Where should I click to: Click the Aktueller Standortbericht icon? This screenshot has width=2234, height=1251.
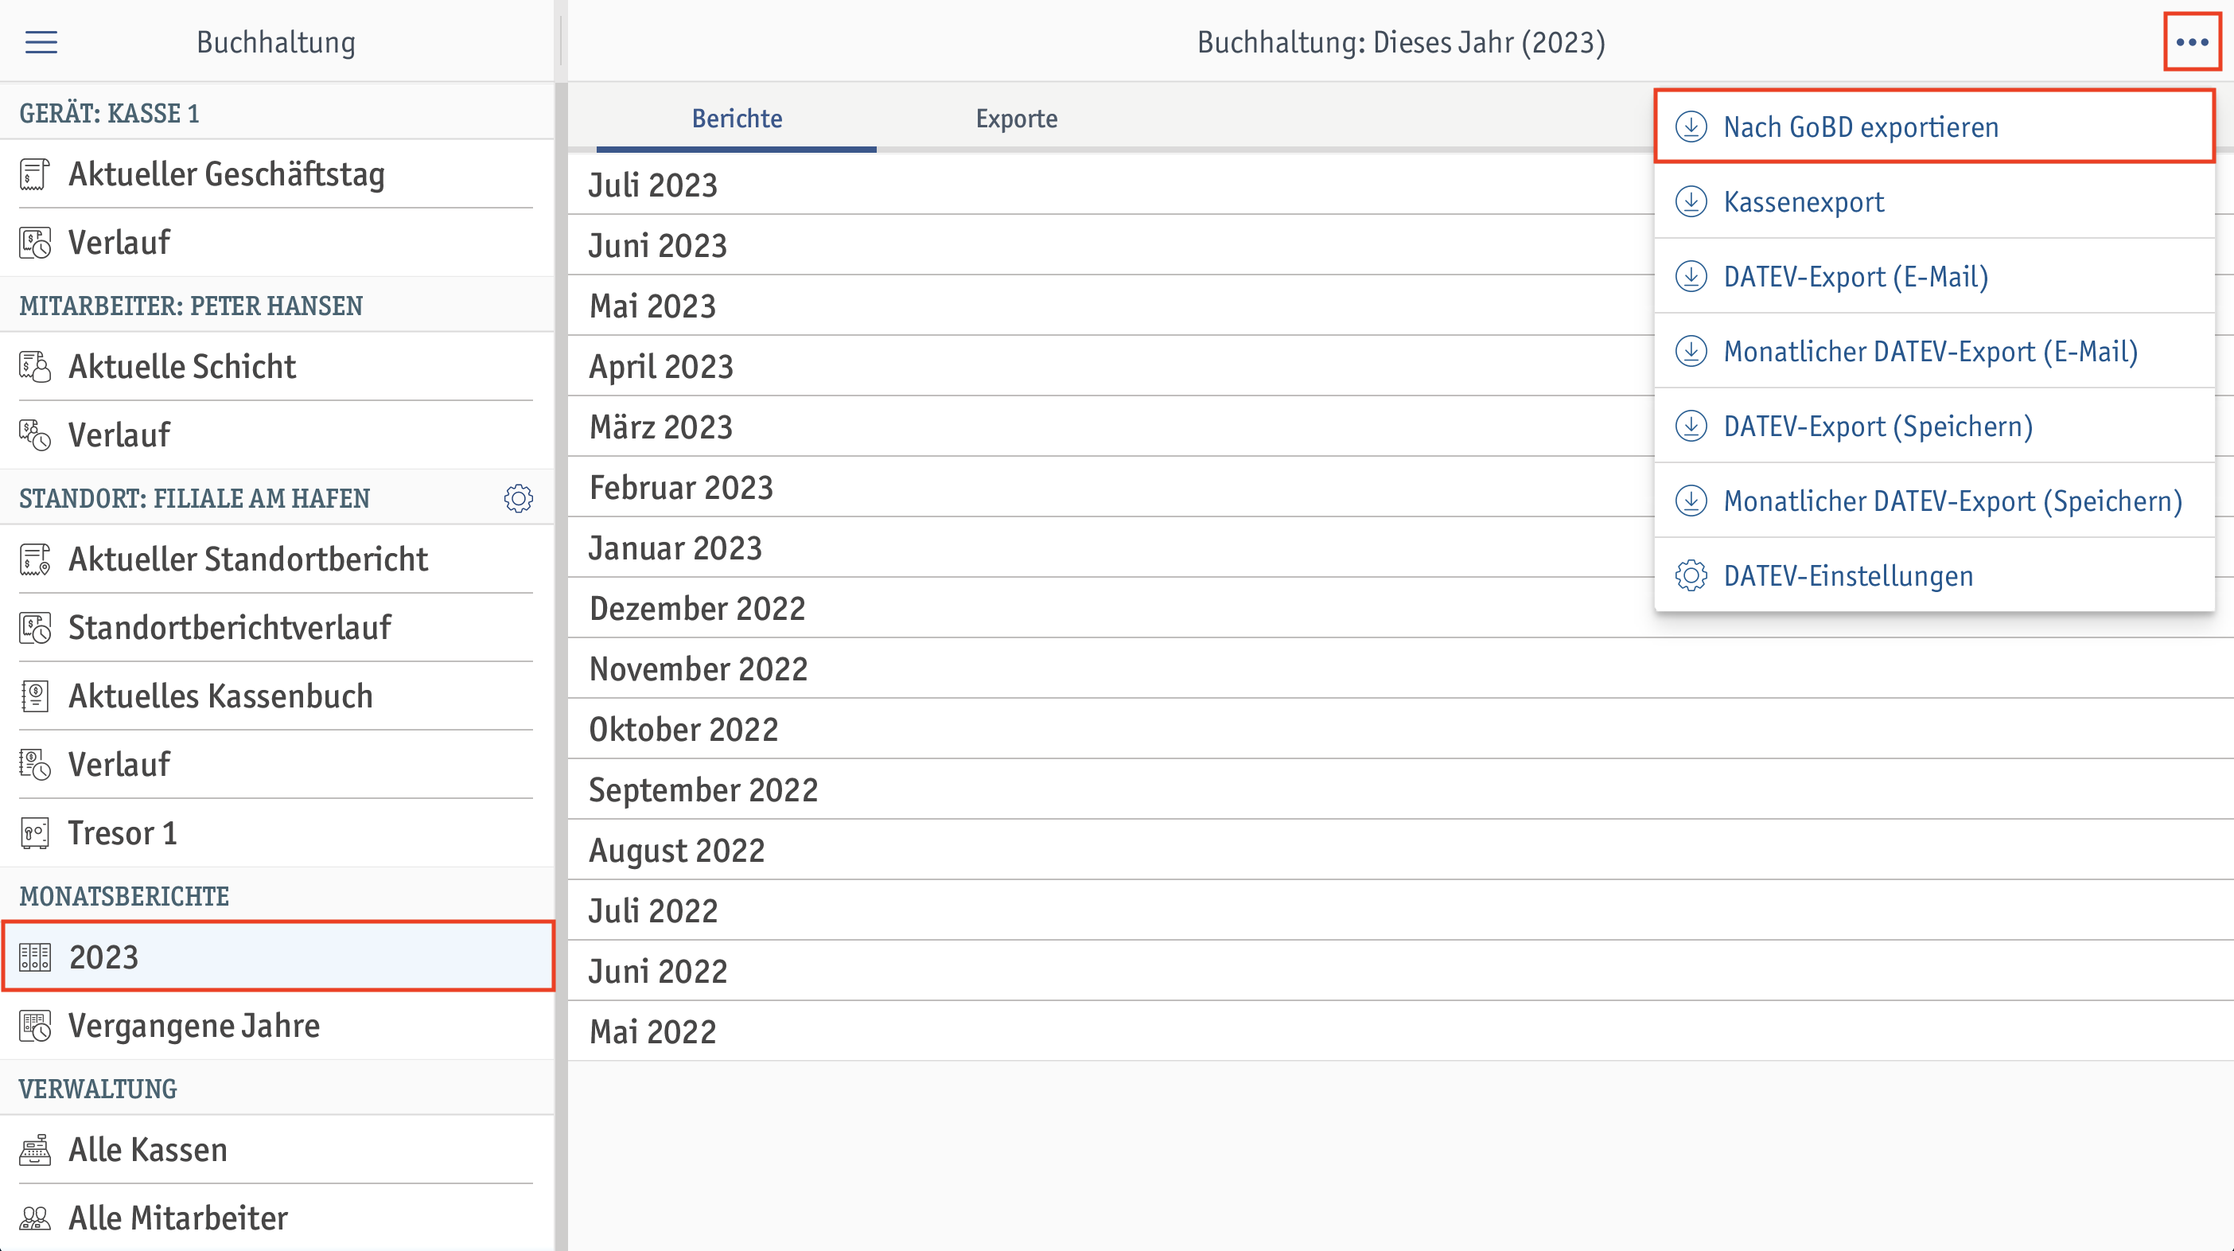[x=35, y=559]
